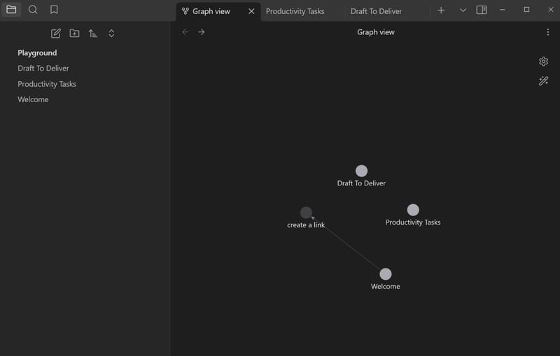This screenshot has width=560, height=356.
Task: Open graph settings gear icon
Action: pyautogui.click(x=543, y=62)
